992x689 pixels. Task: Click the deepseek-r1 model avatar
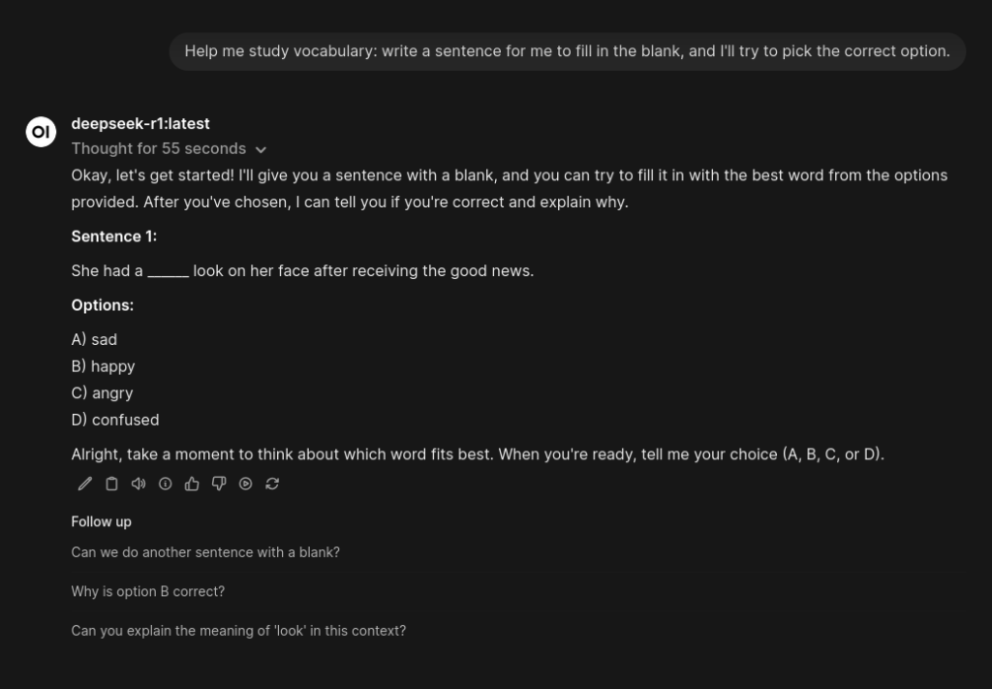tap(41, 132)
